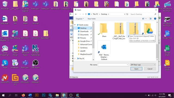
Task: Open the dialog help icon
Action: click(x=155, y=19)
